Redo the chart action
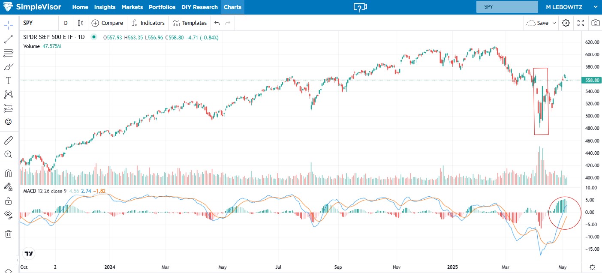This screenshot has width=602, height=273. 228,23
